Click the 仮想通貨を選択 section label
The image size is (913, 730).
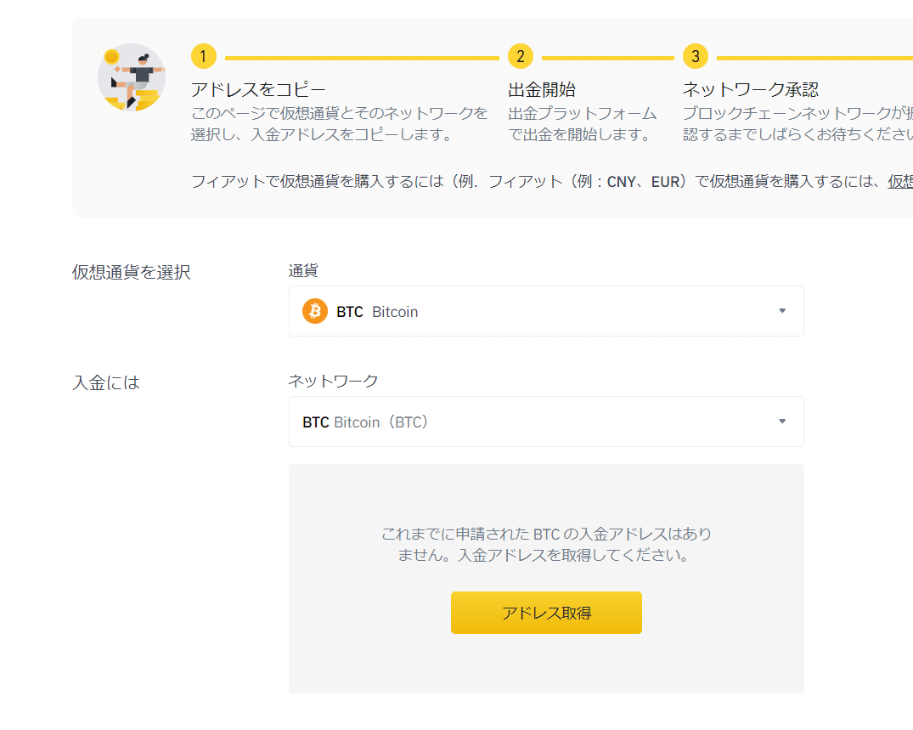tap(132, 272)
